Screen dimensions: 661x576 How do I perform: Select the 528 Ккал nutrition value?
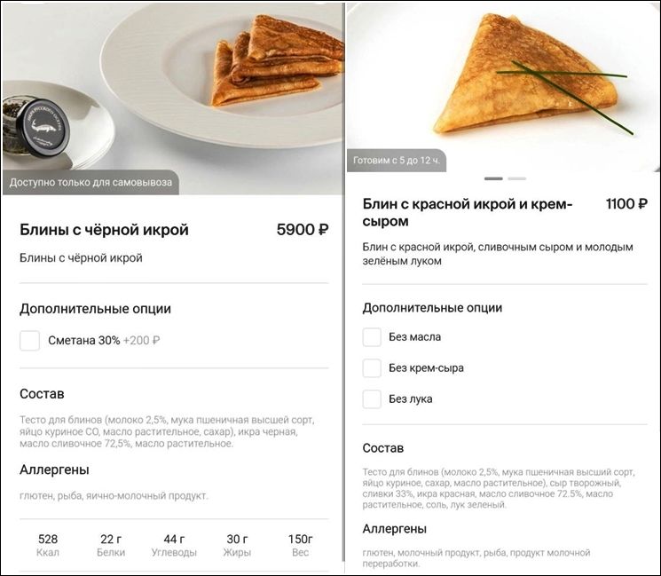(x=47, y=545)
